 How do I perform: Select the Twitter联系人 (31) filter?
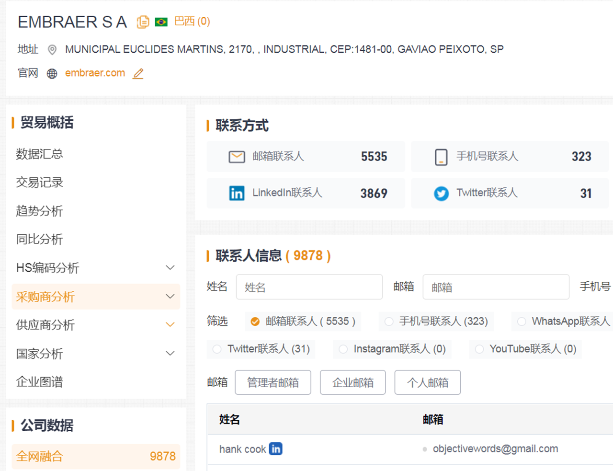click(261, 349)
